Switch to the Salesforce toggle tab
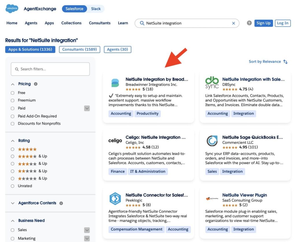 pyautogui.click(x=74, y=9)
